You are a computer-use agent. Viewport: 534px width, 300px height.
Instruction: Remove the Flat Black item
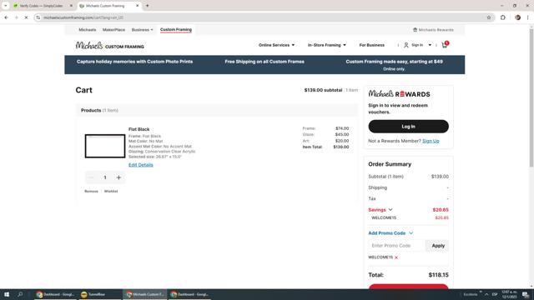click(91, 192)
